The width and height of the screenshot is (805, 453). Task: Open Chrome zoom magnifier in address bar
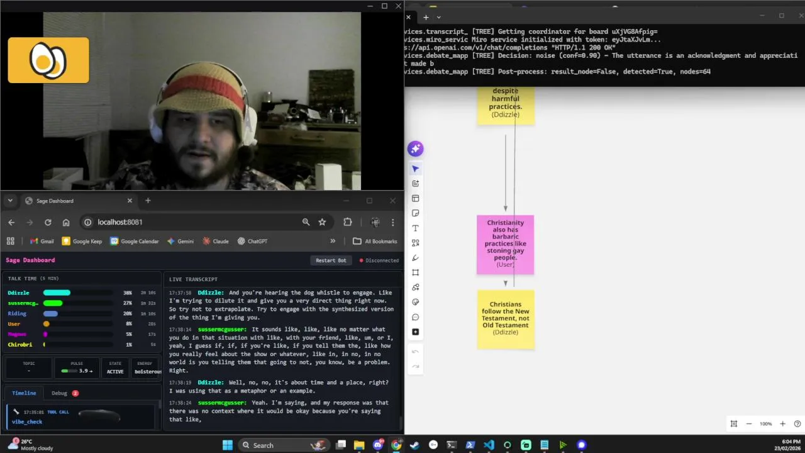click(306, 222)
